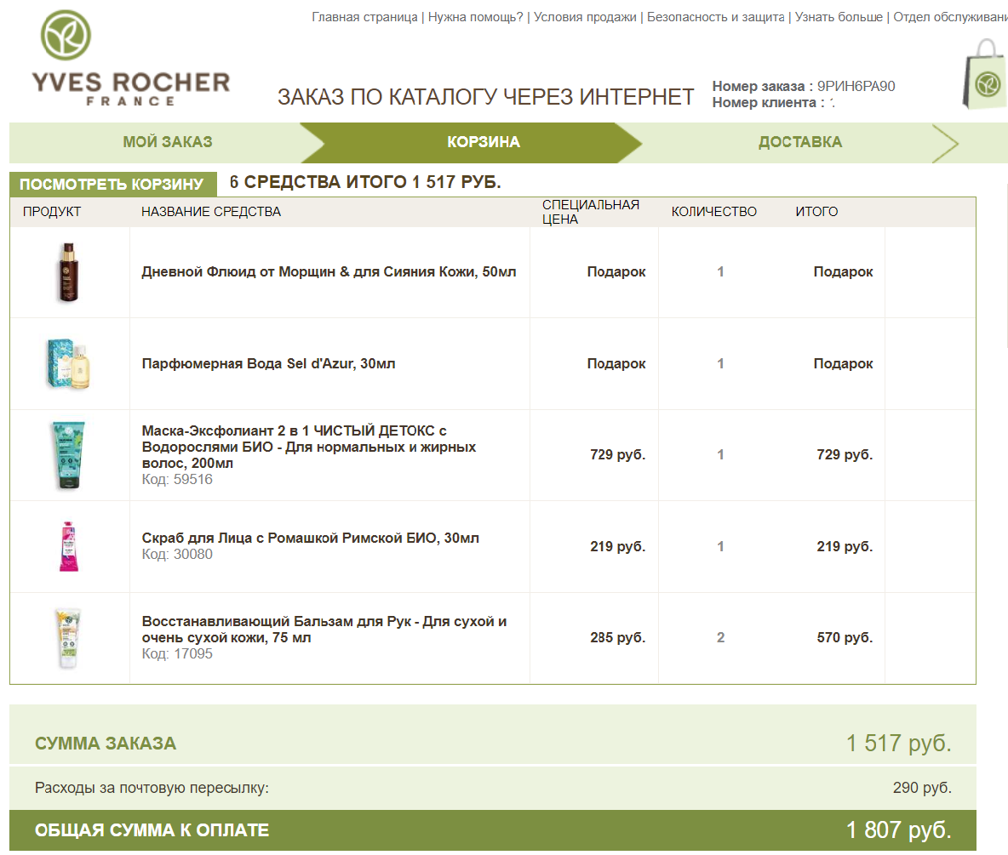Click quantity 1 for Маска-Эксфолиант row
This screenshot has height=855, width=1008.
point(720,454)
